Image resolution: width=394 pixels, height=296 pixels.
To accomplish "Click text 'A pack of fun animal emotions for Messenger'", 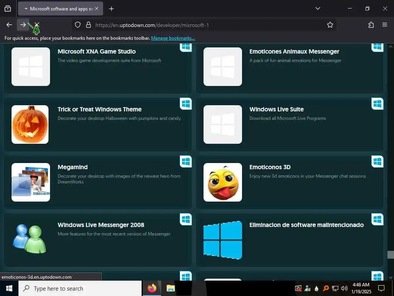I will point(295,61).
